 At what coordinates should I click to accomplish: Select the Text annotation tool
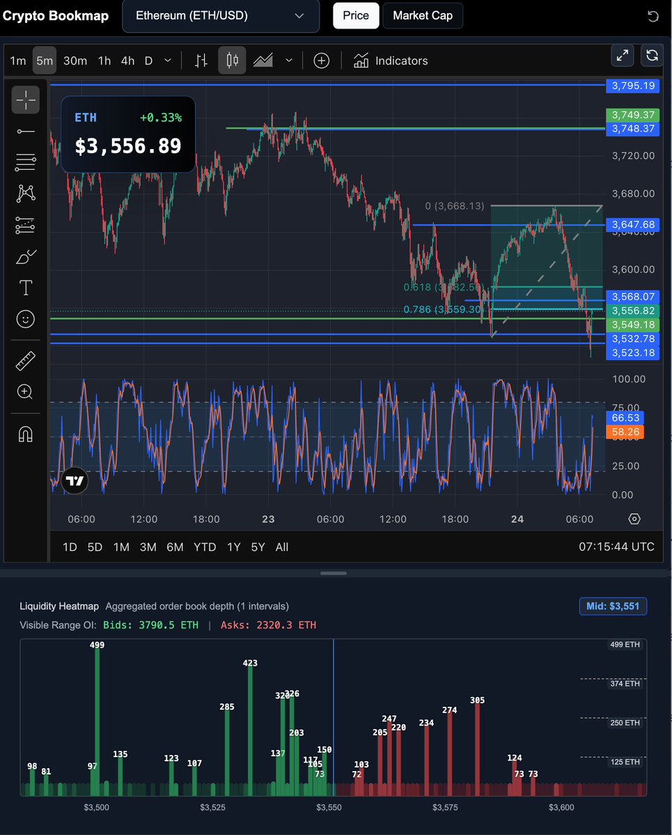click(26, 288)
